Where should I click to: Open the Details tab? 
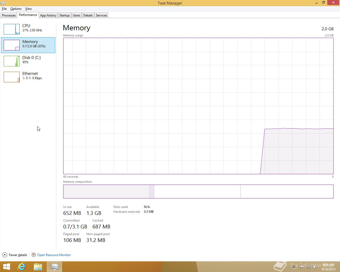pos(88,15)
